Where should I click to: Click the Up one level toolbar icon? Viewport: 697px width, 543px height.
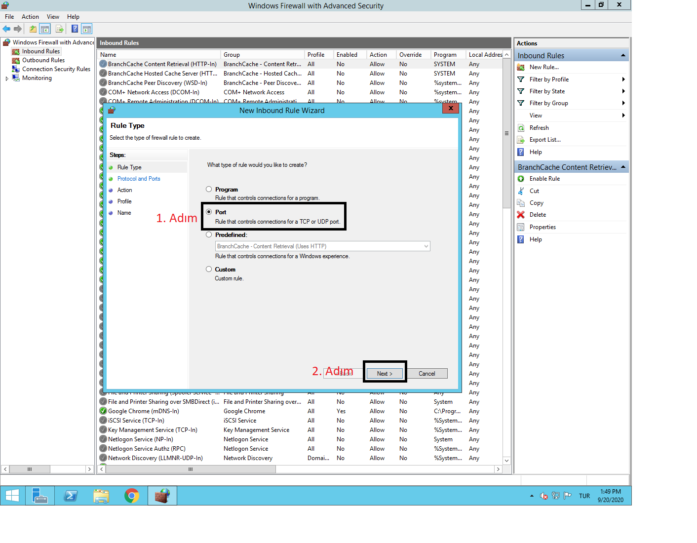click(33, 29)
